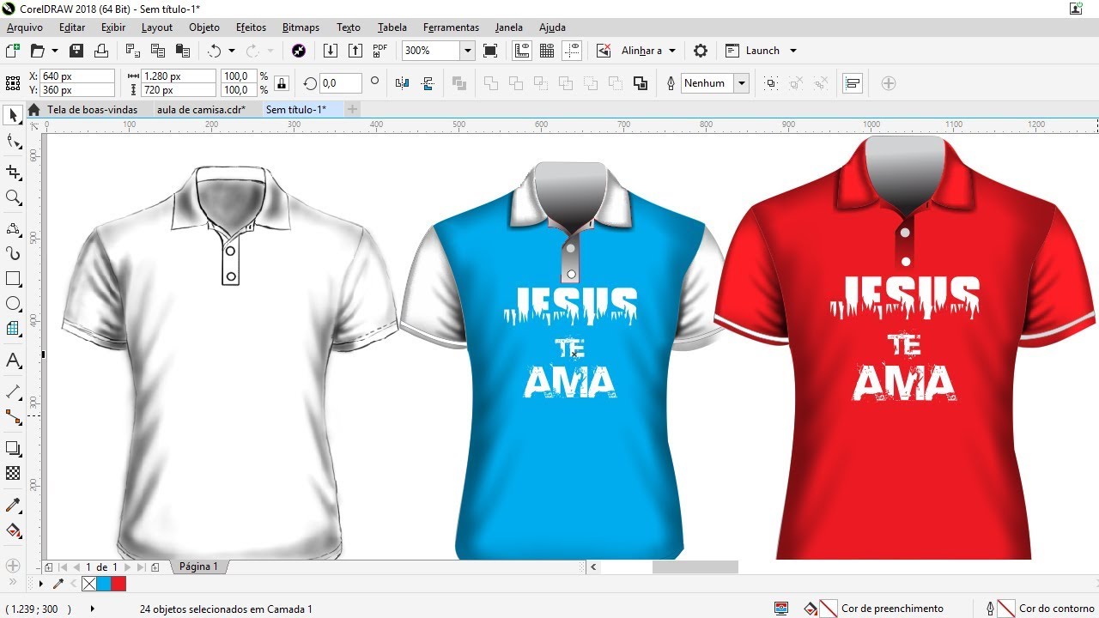Select the Interactive Fill bucket tool
Image resolution: width=1099 pixels, height=618 pixels.
[13, 530]
